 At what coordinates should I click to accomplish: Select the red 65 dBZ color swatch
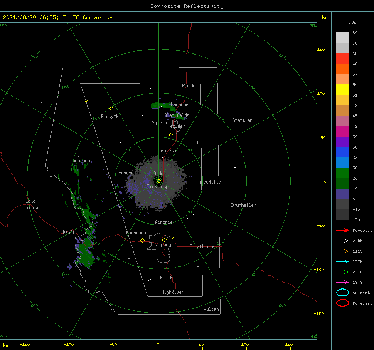tap(342, 58)
